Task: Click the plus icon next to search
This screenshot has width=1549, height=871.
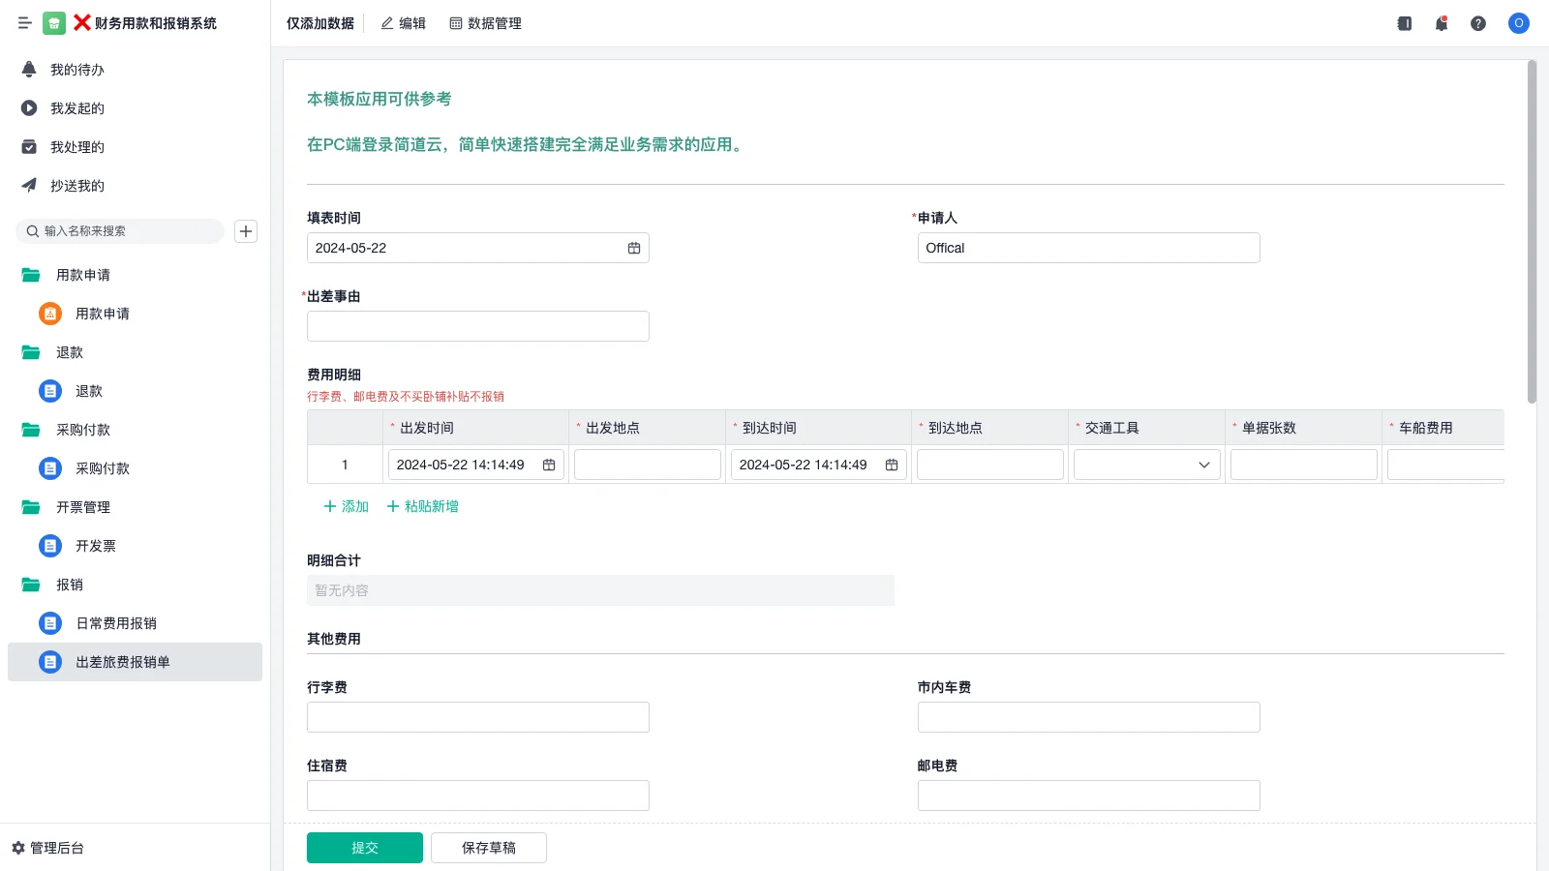Action: (x=246, y=231)
